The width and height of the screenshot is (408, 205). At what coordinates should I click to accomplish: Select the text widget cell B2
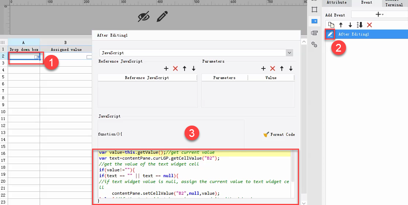pyautogui.click(x=66, y=56)
